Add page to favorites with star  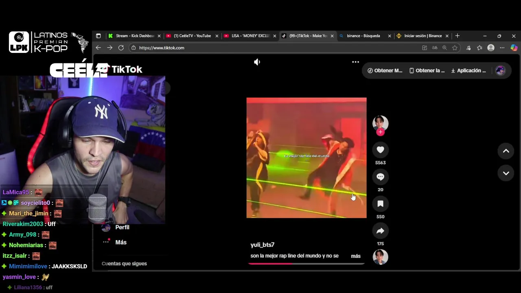[455, 48]
